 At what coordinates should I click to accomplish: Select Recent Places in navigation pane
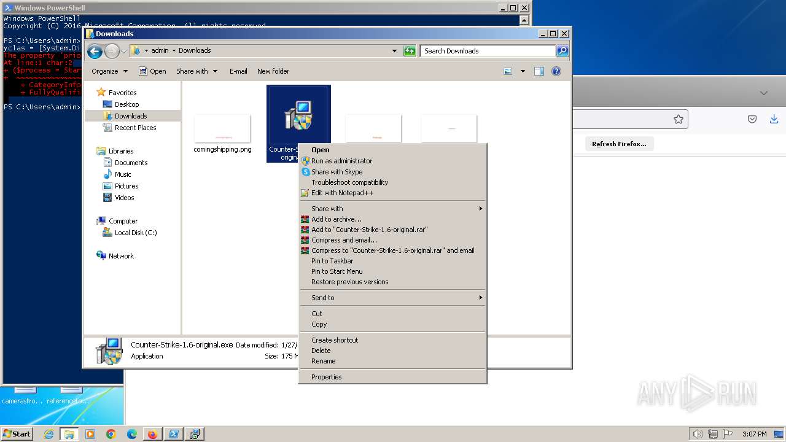135,128
